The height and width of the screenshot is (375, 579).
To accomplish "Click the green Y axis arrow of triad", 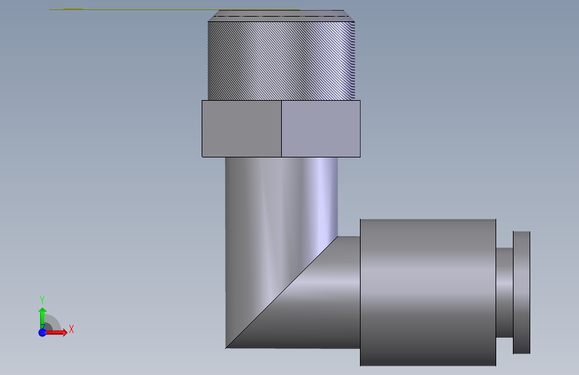I will [x=43, y=318].
